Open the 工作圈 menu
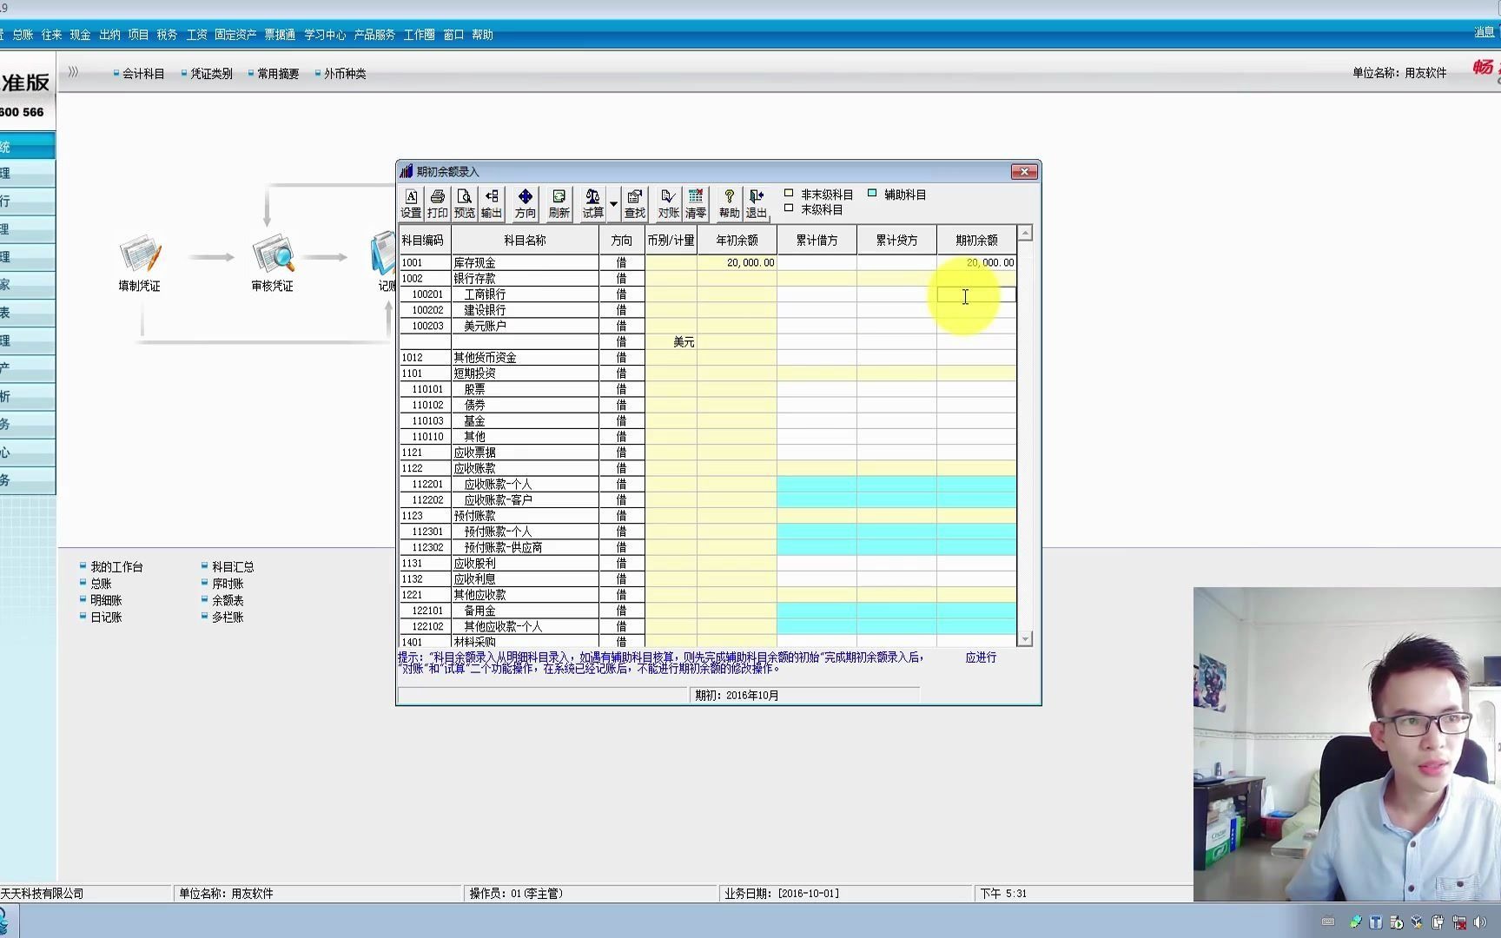Viewport: 1501px width, 938px height. pos(419,35)
